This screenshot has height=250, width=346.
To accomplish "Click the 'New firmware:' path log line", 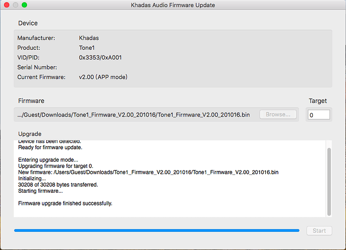I will (148, 172).
